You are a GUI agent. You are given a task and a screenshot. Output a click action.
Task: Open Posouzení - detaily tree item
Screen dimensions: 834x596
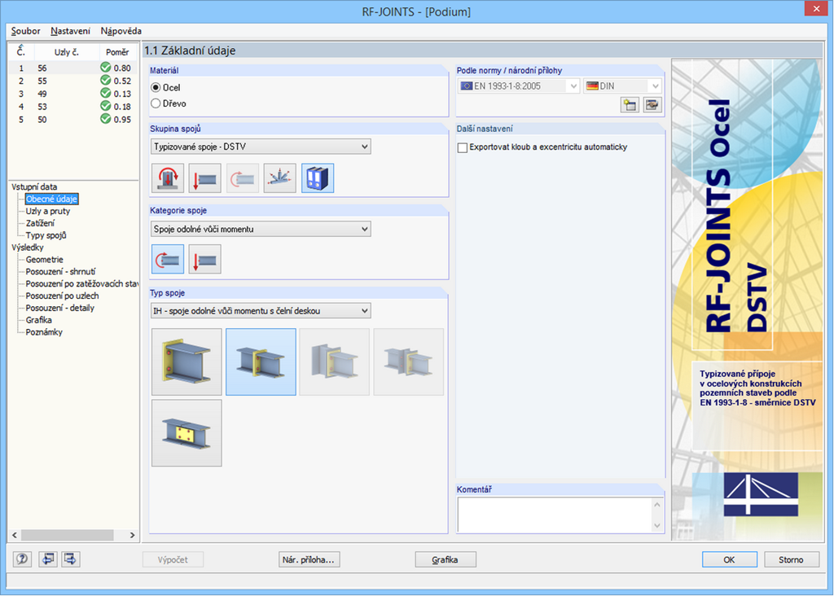[60, 308]
